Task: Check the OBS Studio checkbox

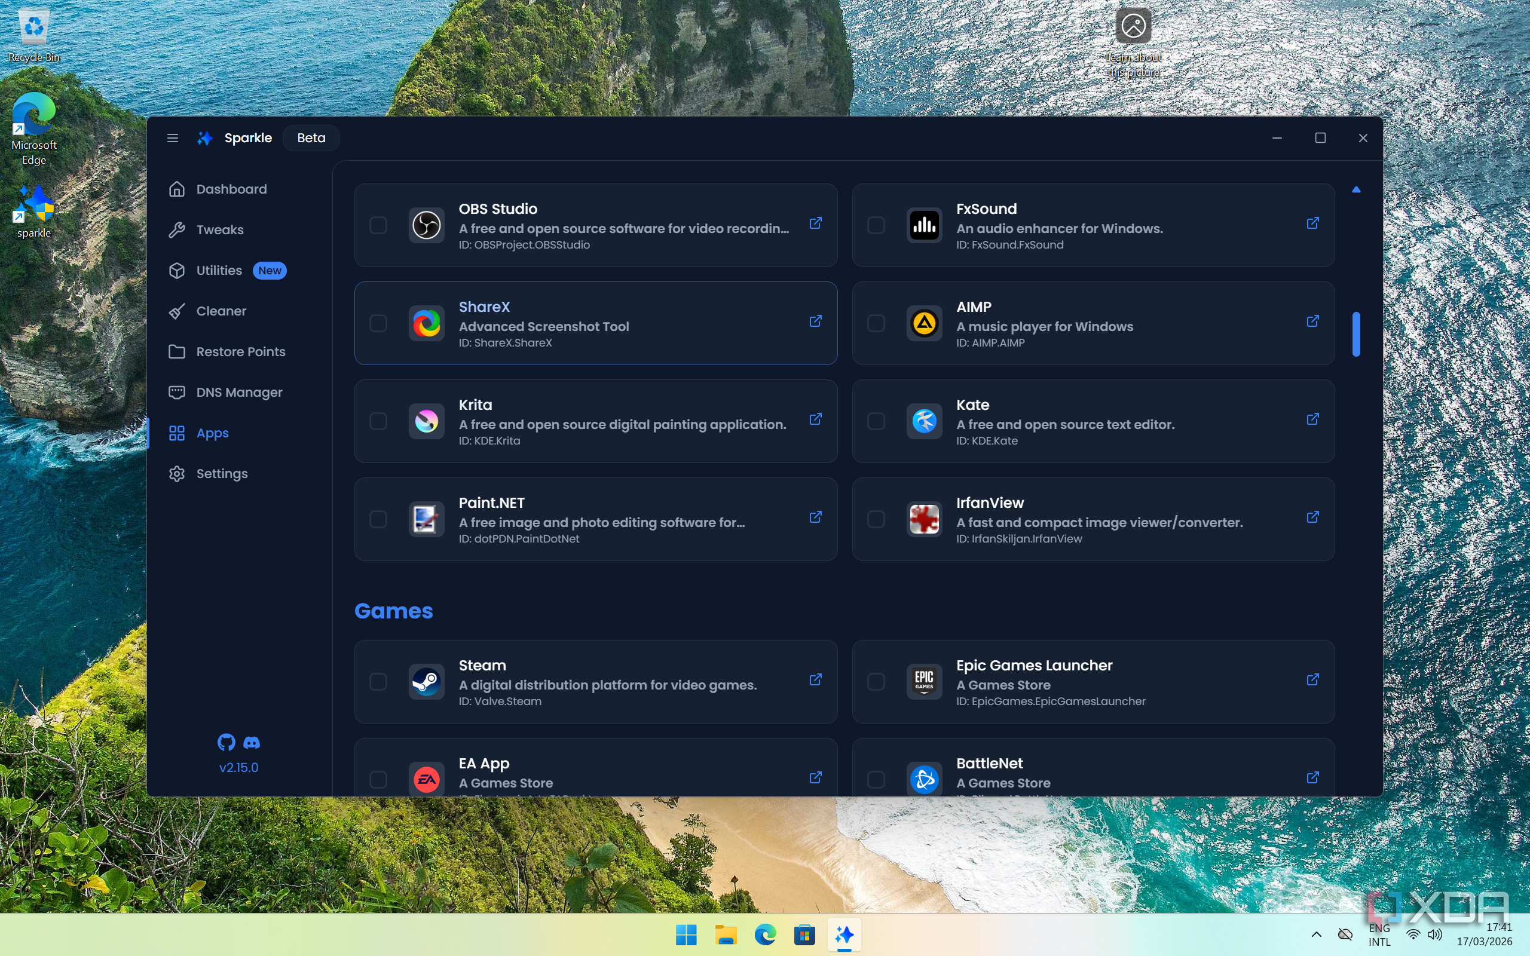Action: click(378, 225)
